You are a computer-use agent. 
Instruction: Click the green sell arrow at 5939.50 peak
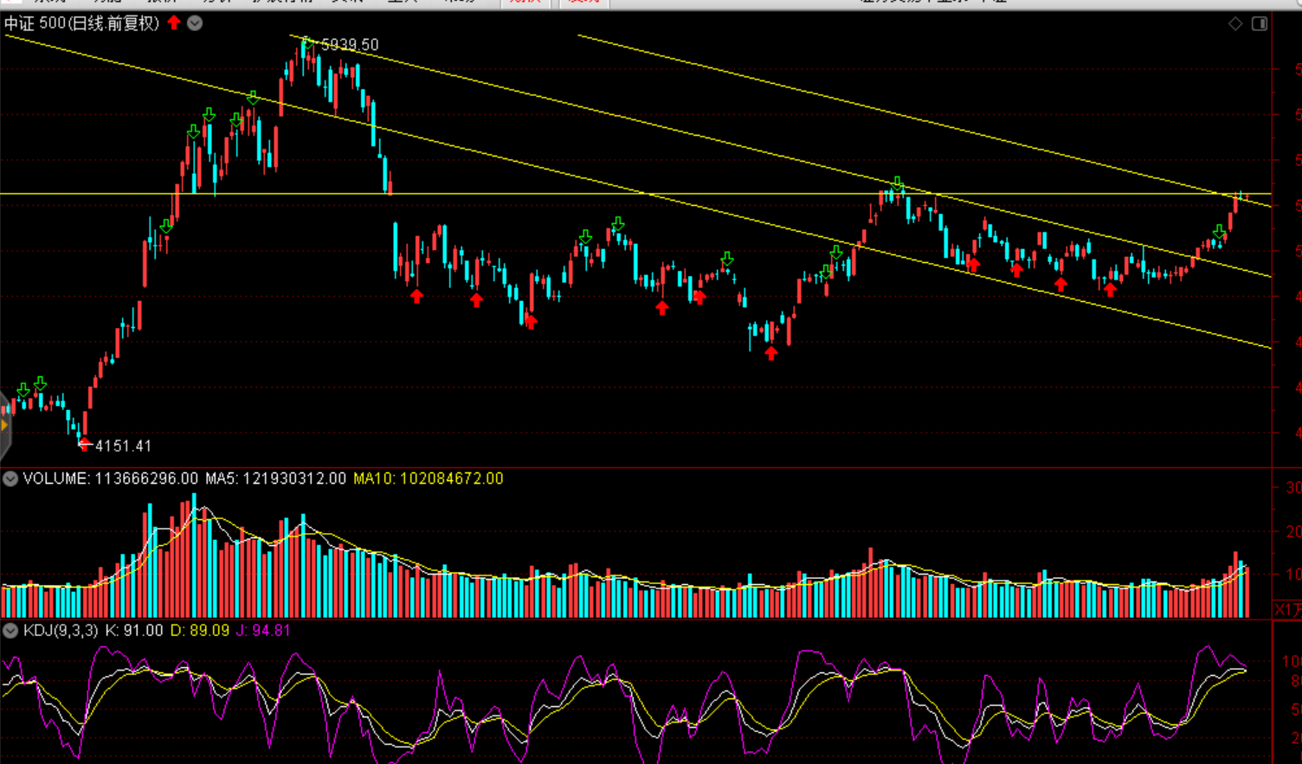(306, 41)
